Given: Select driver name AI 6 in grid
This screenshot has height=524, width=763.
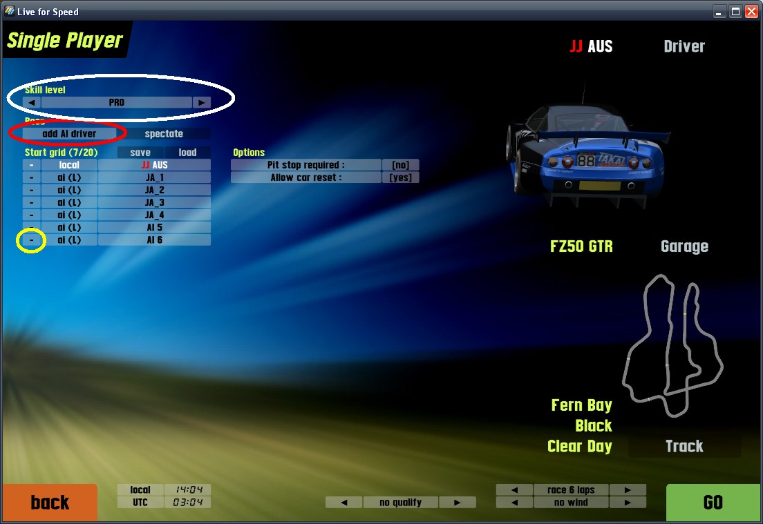Looking at the screenshot, I should point(154,240).
